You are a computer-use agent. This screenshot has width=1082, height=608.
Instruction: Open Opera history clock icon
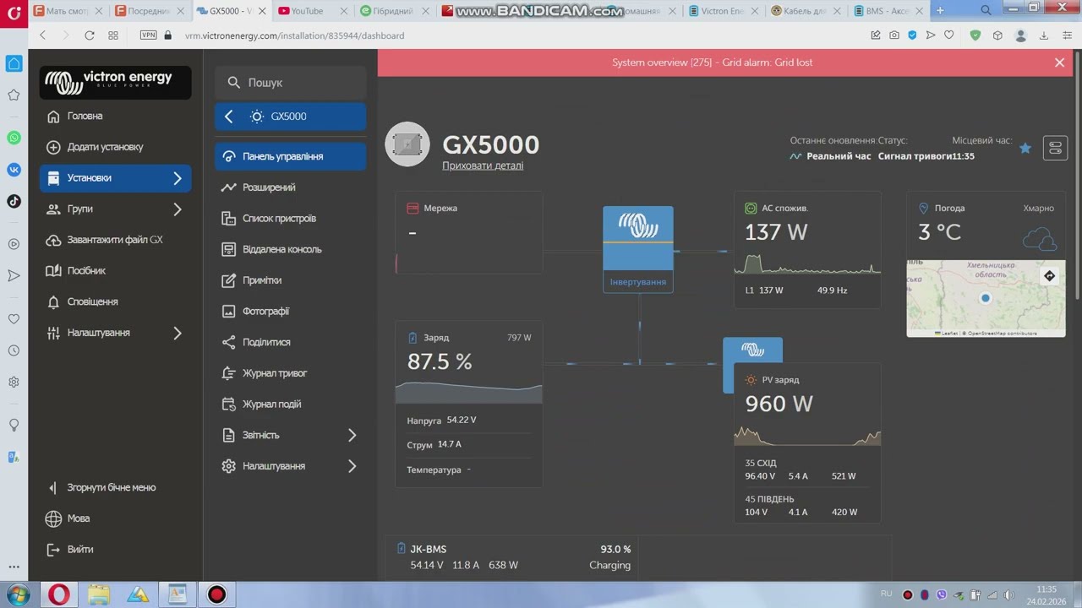click(x=14, y=350)
